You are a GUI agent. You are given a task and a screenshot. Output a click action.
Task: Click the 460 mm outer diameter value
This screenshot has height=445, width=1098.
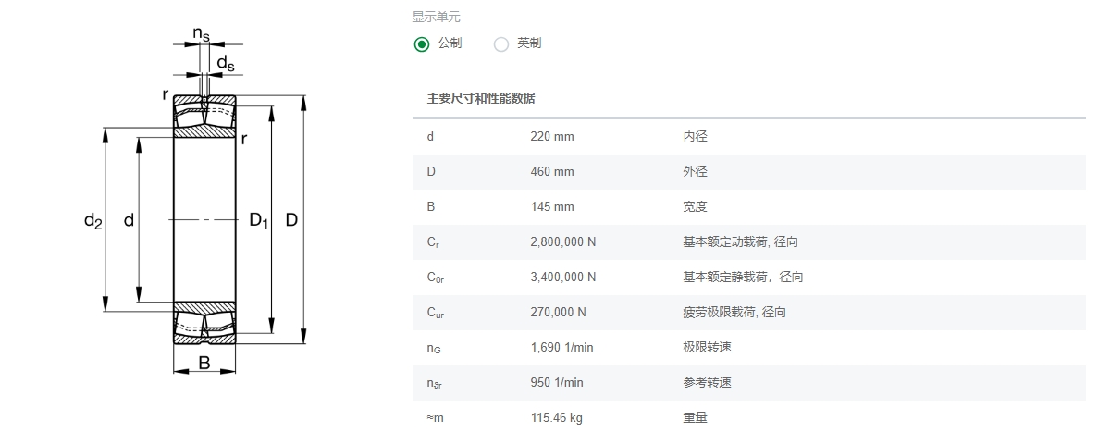pos(552,172)
